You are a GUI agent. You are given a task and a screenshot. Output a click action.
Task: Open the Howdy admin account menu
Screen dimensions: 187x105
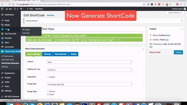(x=179, y=9)
